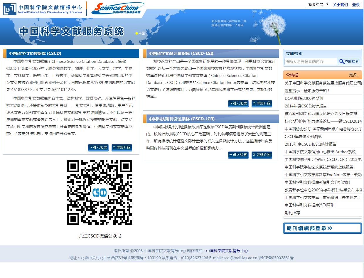Click the 期刊编辑部登录 banner button
The width and height of the screenshot is (364, 278).
(x=323, y=228)
